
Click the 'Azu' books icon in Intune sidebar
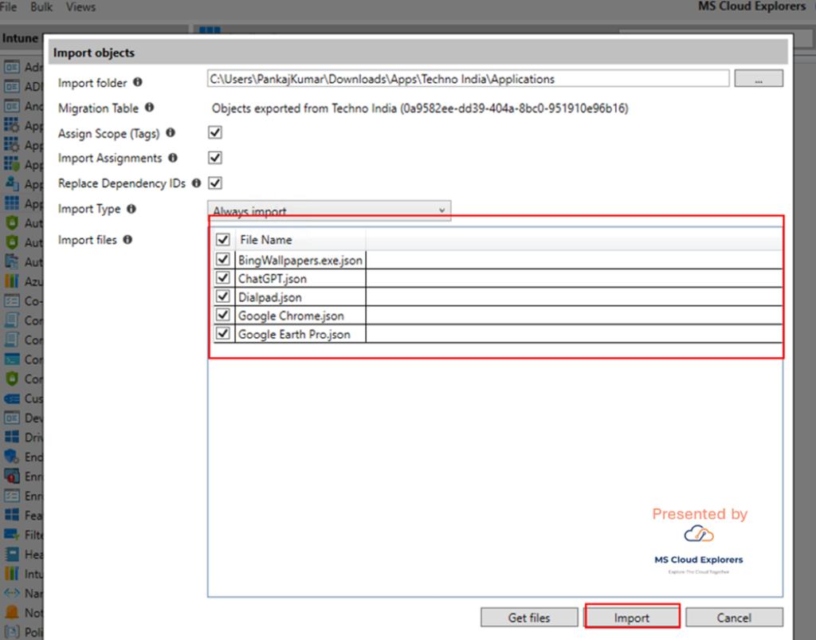[11, 281]
